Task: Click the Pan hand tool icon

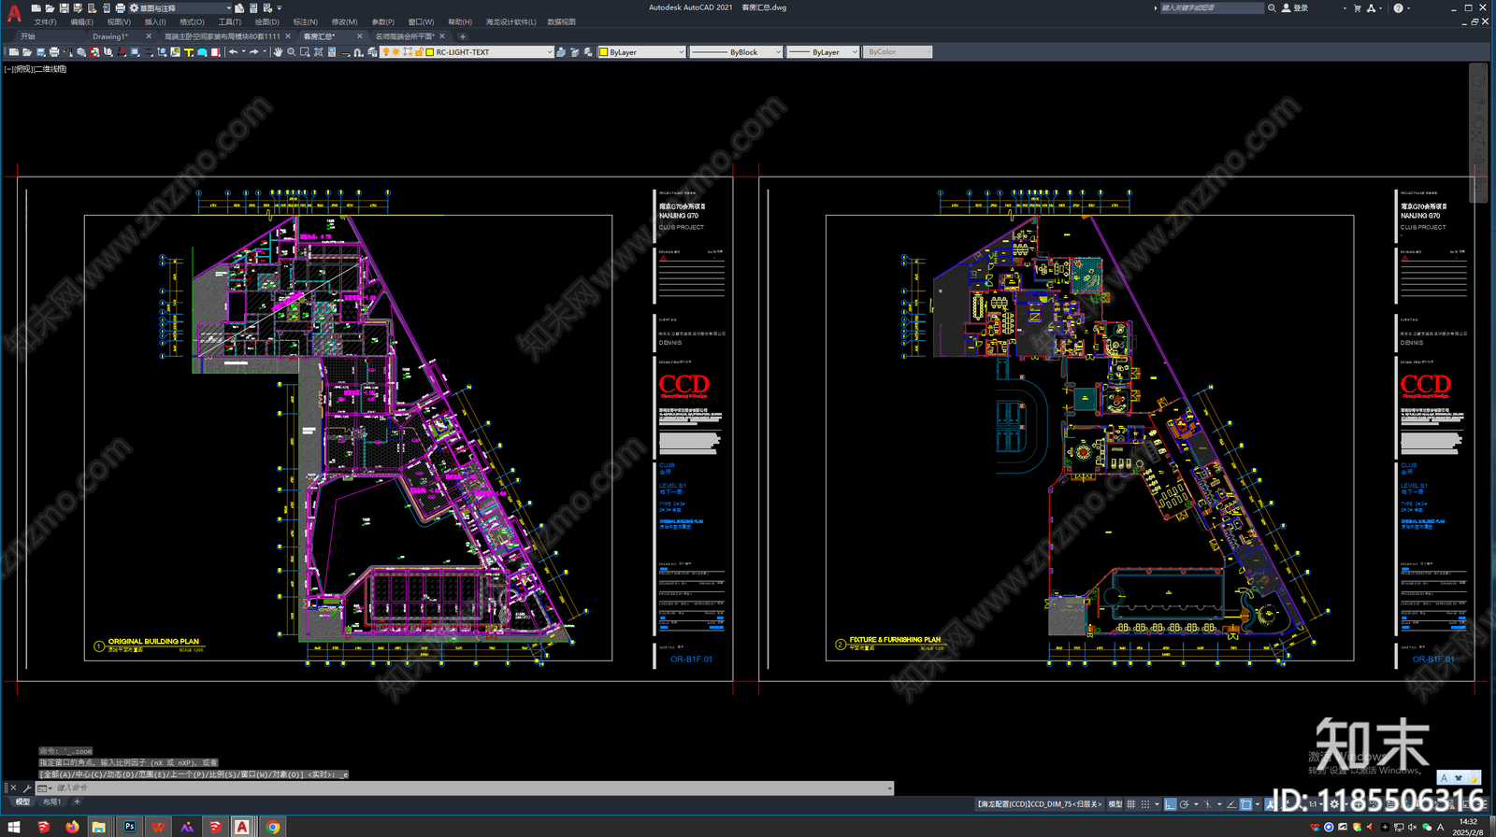Action: 278,52
